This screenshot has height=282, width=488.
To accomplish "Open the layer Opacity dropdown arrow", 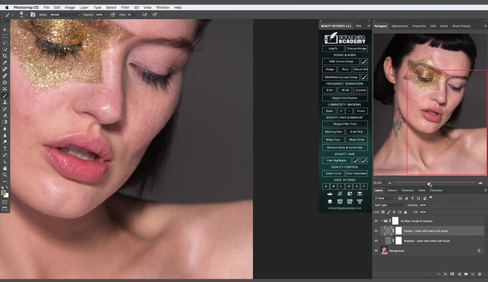I will click(430, 205).
